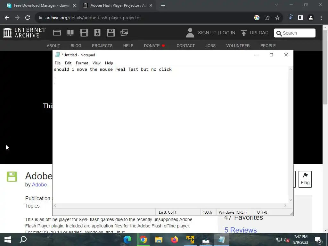Open Wayback Machine web icon
Viewport: 328px width, 246px height.
[x=57, y=33]
